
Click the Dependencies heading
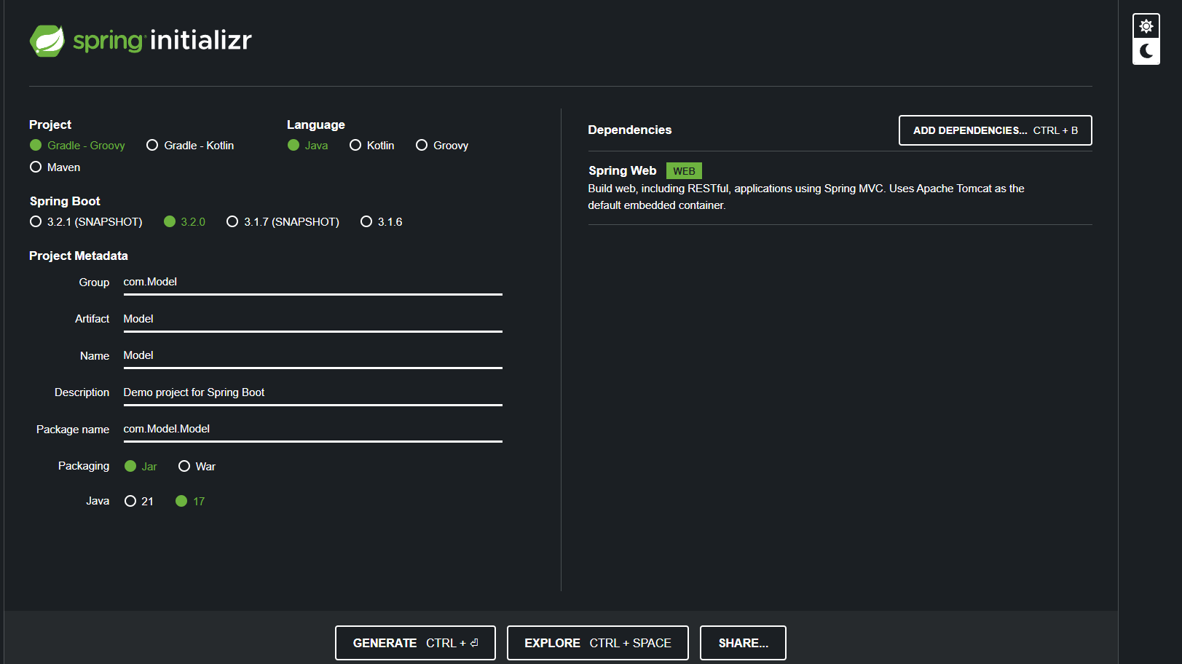click(x=630, y=130)
